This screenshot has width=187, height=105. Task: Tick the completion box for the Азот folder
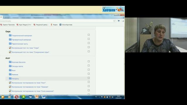[89, 70]
